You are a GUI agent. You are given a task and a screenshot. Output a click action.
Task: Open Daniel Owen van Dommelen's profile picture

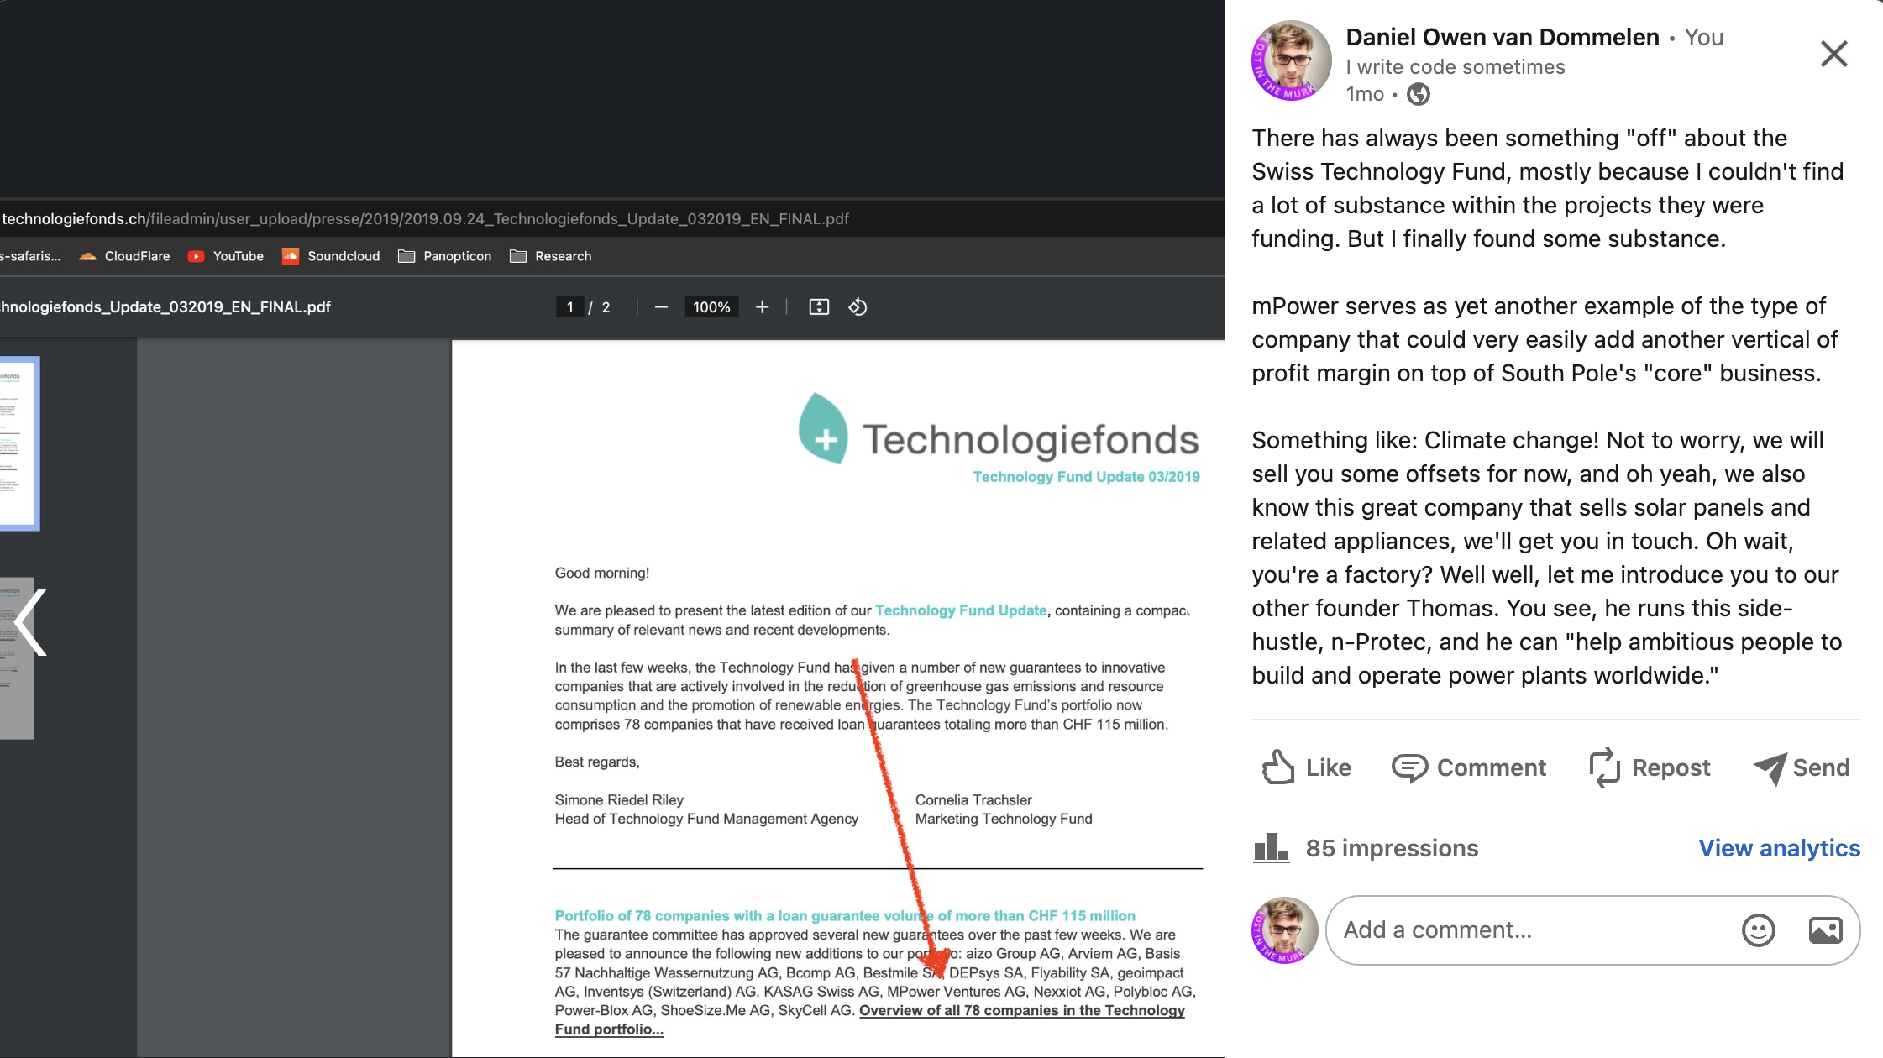tap(1291, 60)
